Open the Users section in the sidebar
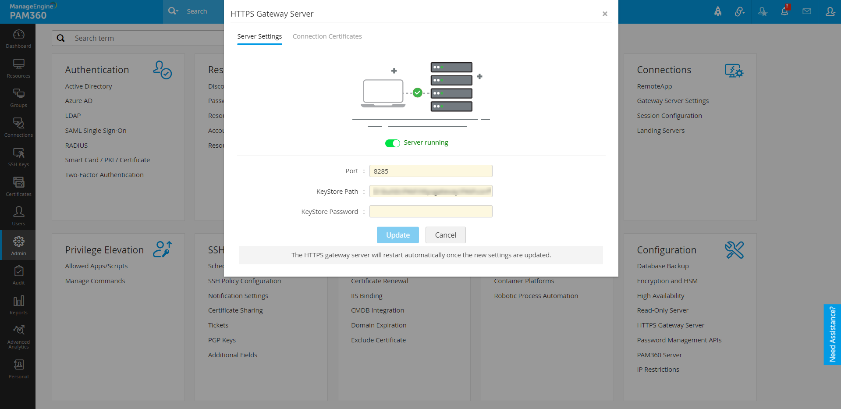841x409 pixels. pyautogui.click(x=18, y=215)
